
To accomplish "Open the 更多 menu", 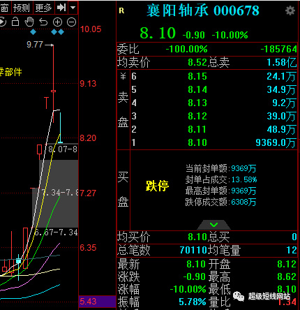I will (x=43, y=8).
